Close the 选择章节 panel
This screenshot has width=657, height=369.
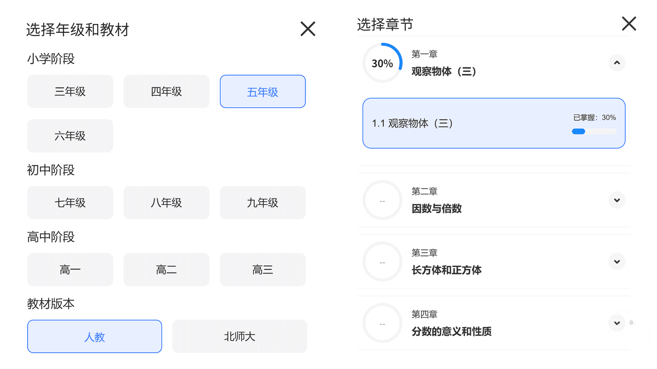(629, 24)
